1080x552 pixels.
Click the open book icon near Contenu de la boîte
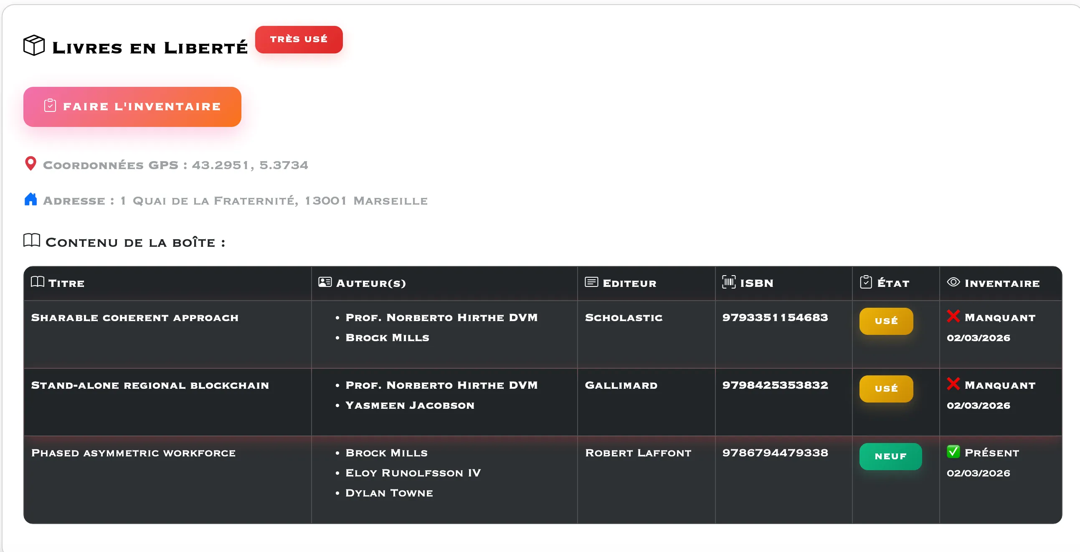pyautogui.click(x=32, y=241)
